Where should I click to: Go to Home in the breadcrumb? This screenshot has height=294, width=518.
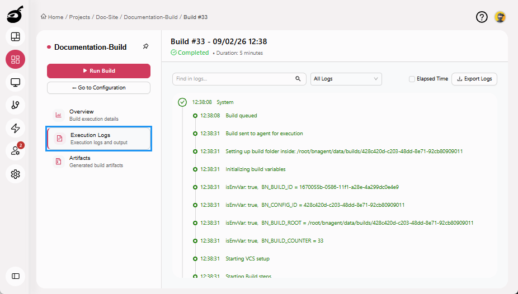click(x=55, y=17)
